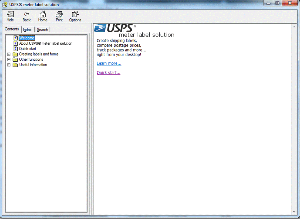Switch to the Search tab
The height and width of the screenshot is (219, 300).
[x=42, y=30]
